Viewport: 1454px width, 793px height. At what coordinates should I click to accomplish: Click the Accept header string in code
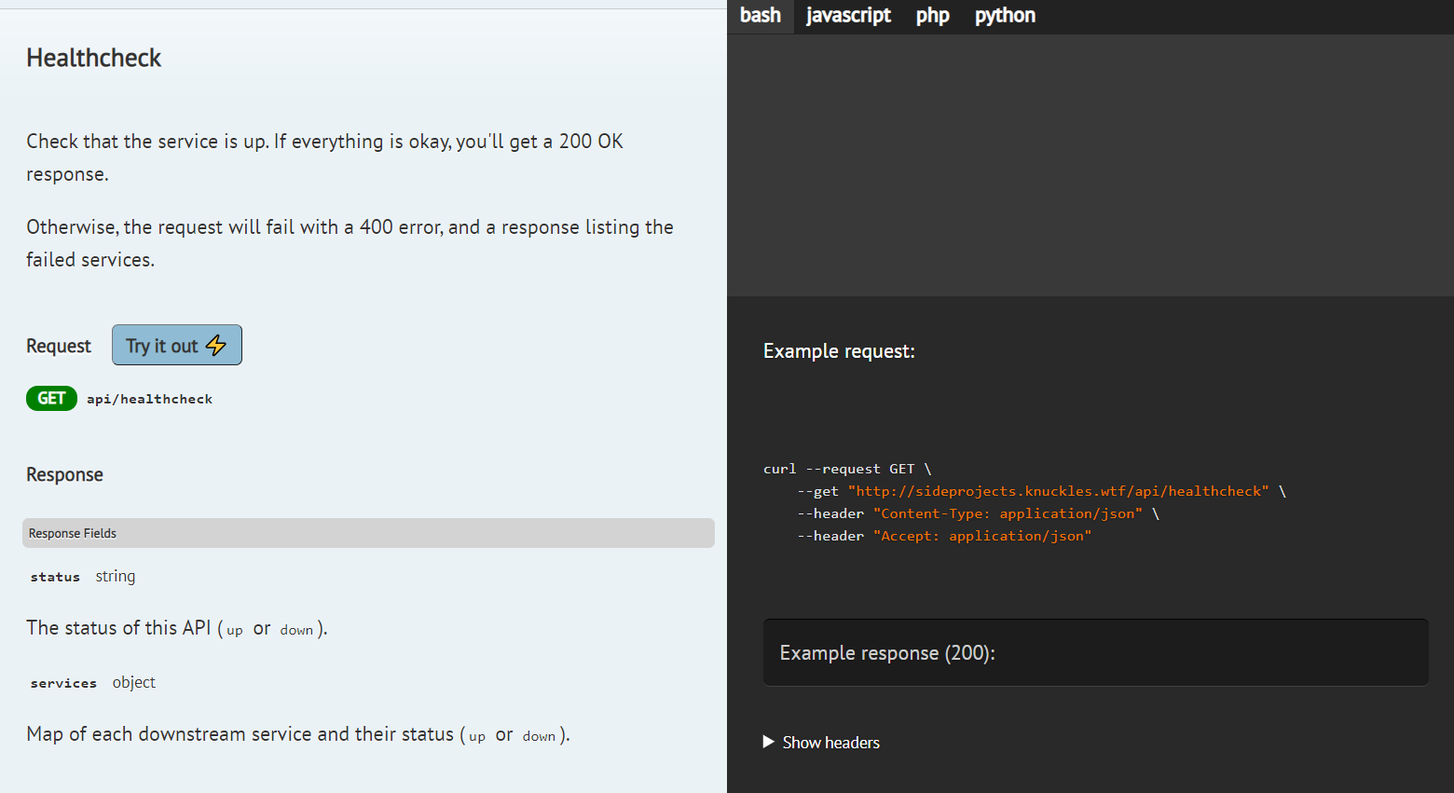point(981,536)
